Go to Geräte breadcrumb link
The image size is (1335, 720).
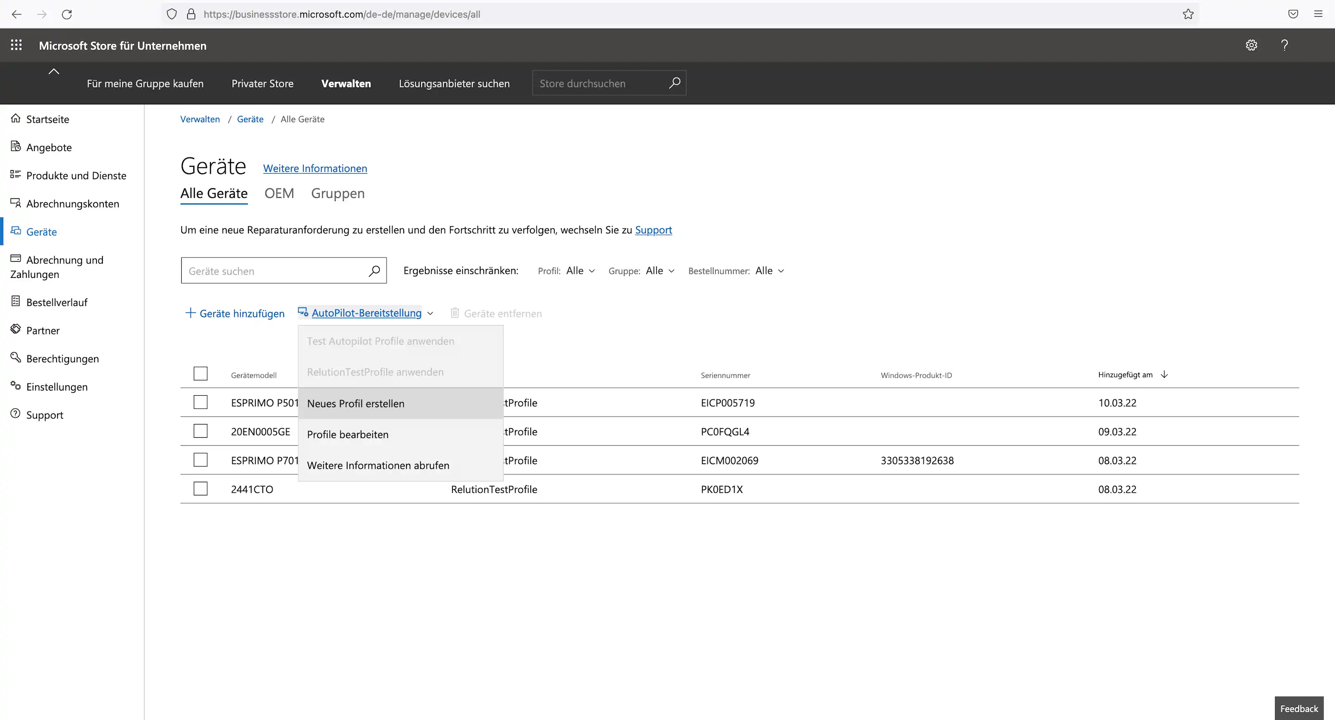point(250,119)
